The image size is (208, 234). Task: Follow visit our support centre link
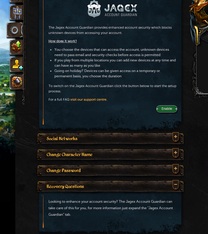[88, 99]
